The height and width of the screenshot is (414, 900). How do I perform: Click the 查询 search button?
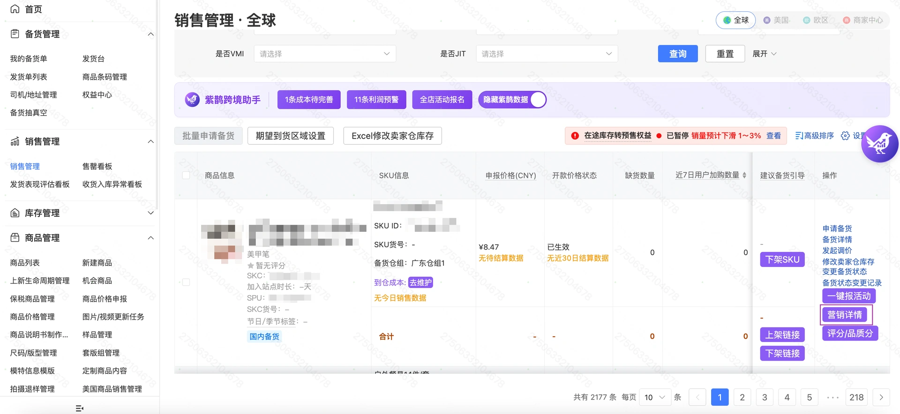pos(678,54)
